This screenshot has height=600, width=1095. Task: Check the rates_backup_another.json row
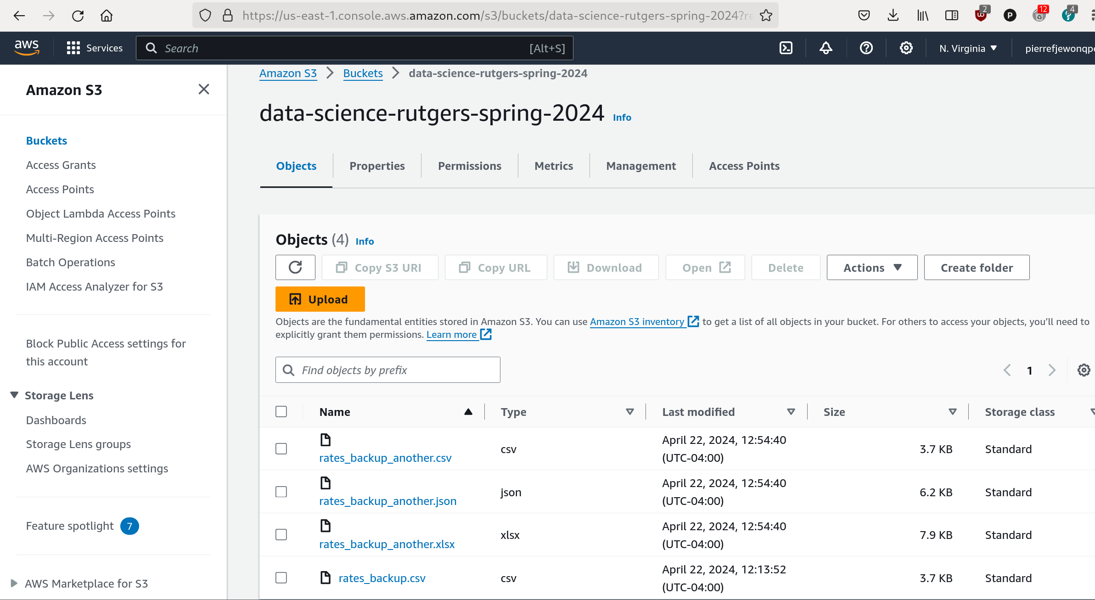[x=281, y=492]
